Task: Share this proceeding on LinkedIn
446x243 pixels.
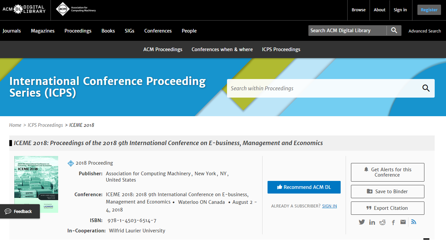Action: click(372, 222)
